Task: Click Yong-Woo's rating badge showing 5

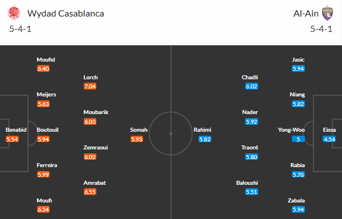Action: click(298, 139)
